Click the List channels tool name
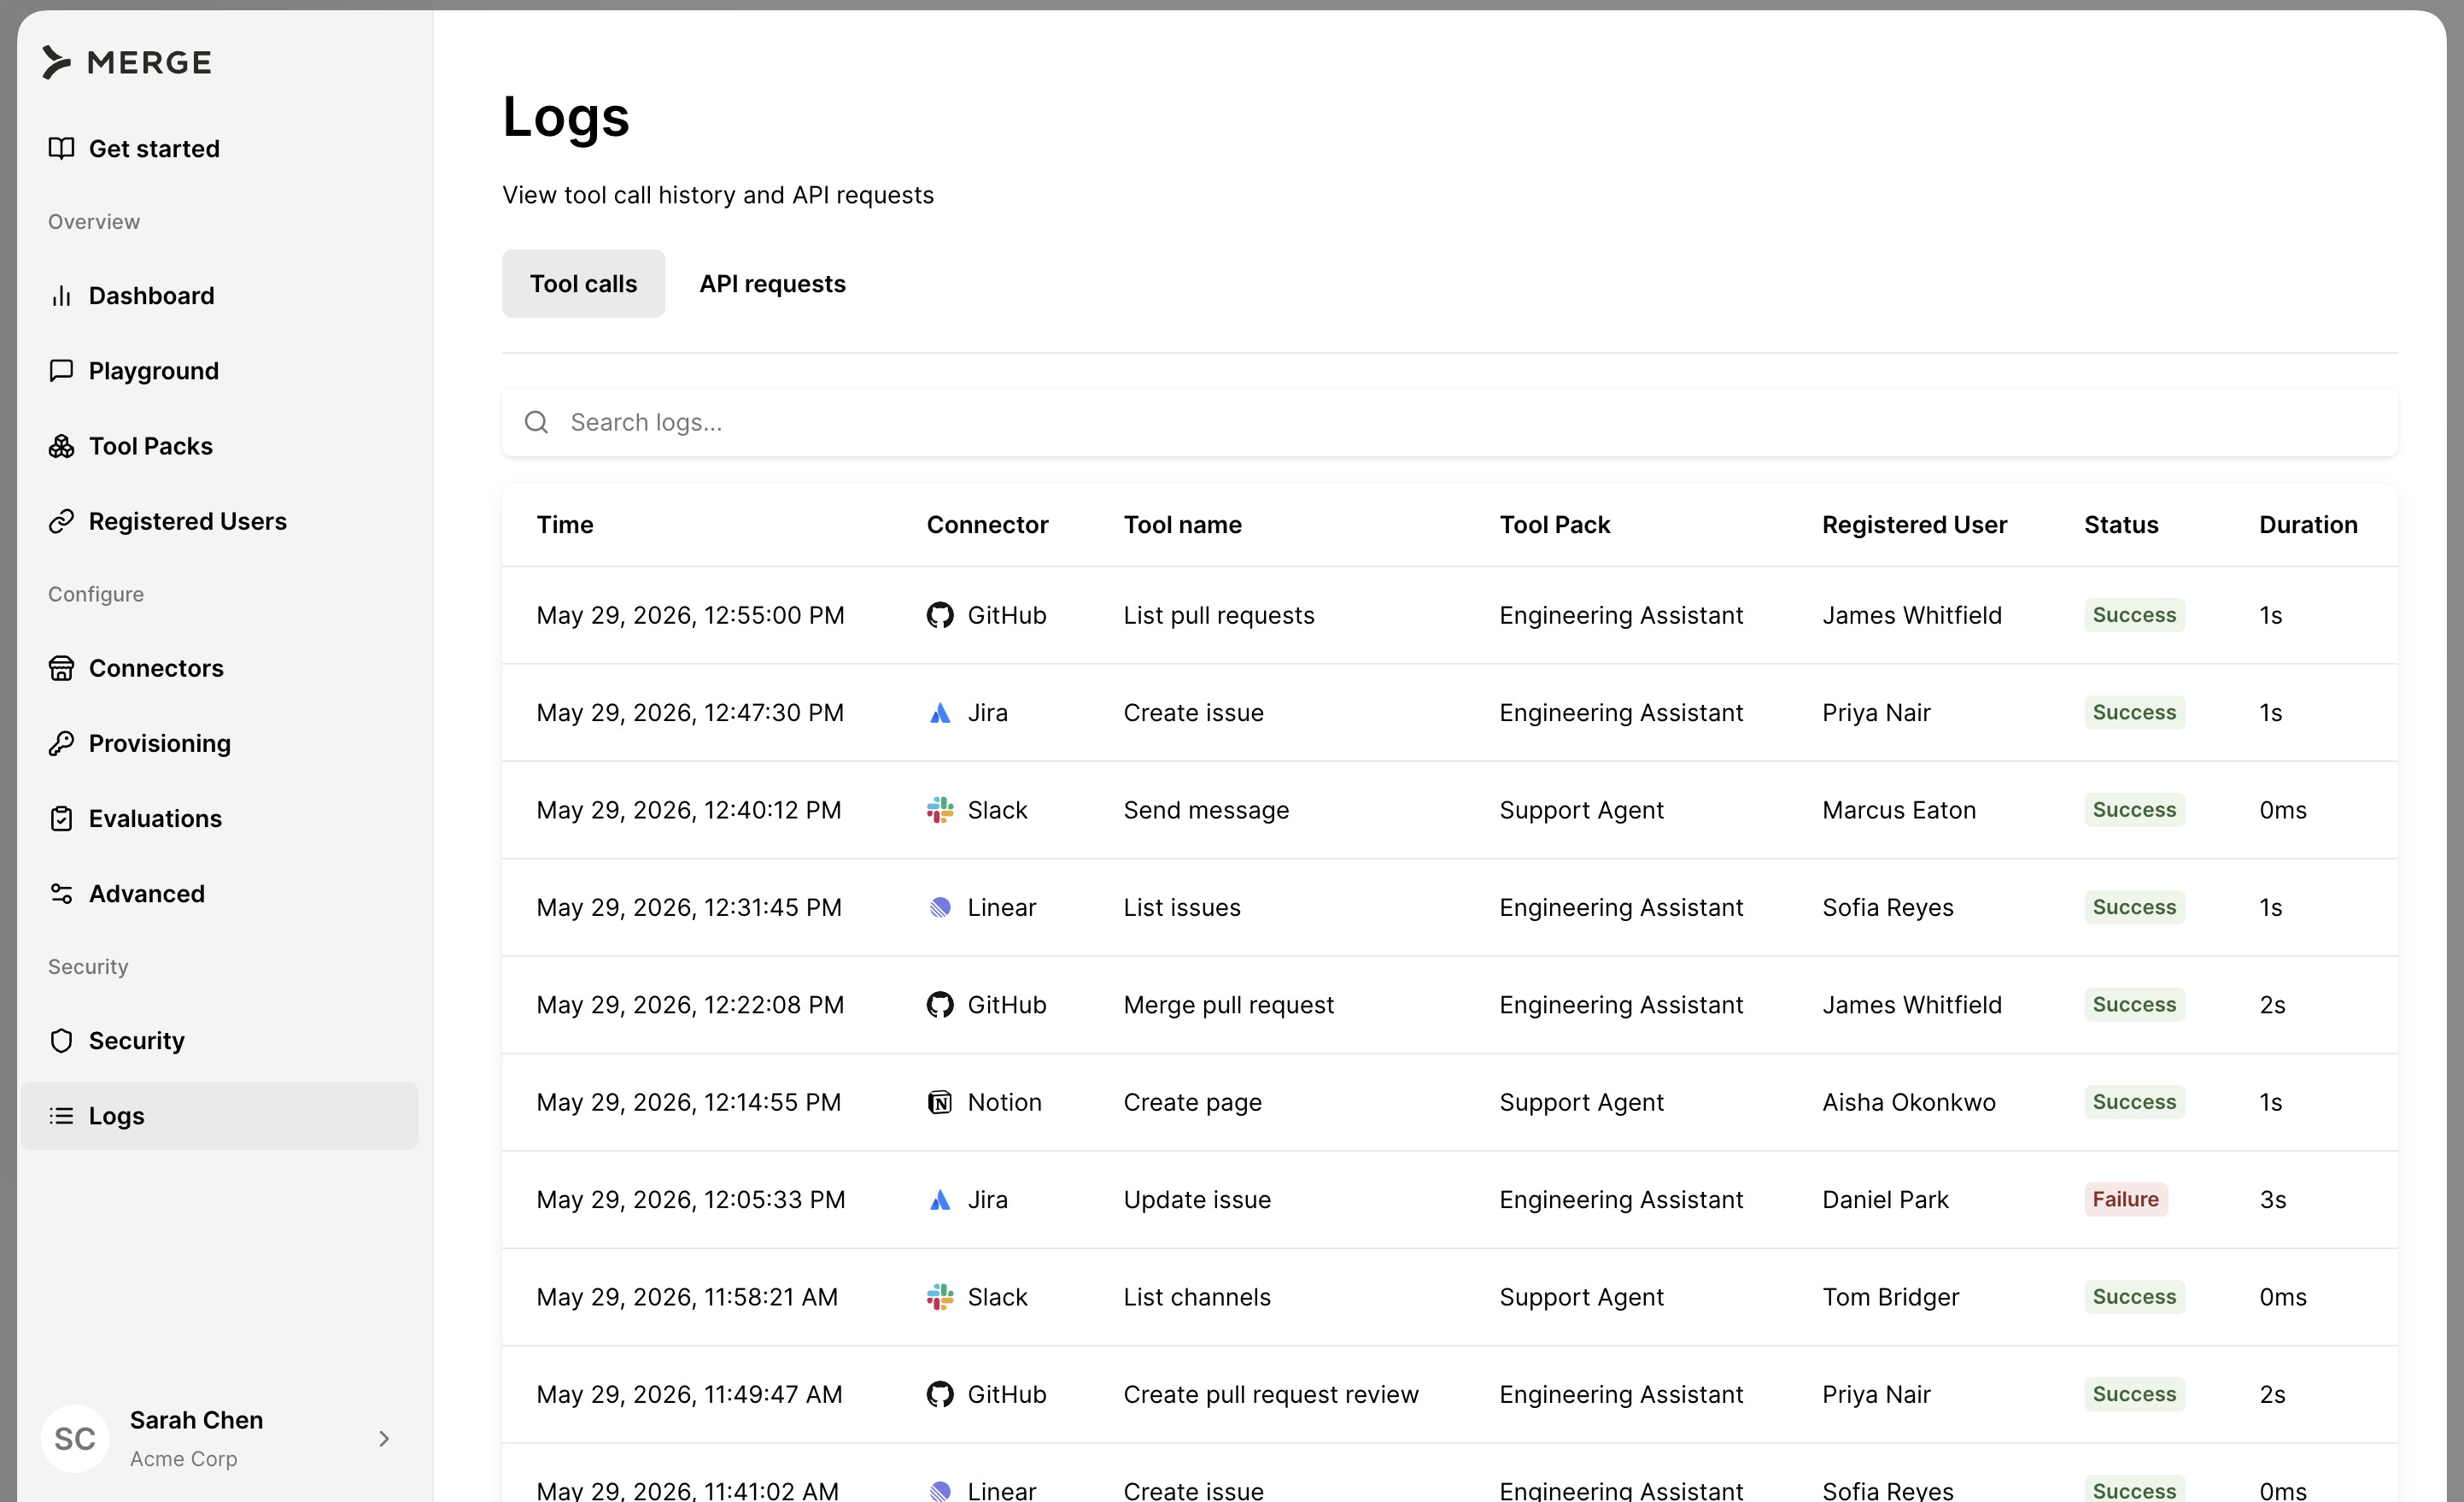 (1197, 1296)
